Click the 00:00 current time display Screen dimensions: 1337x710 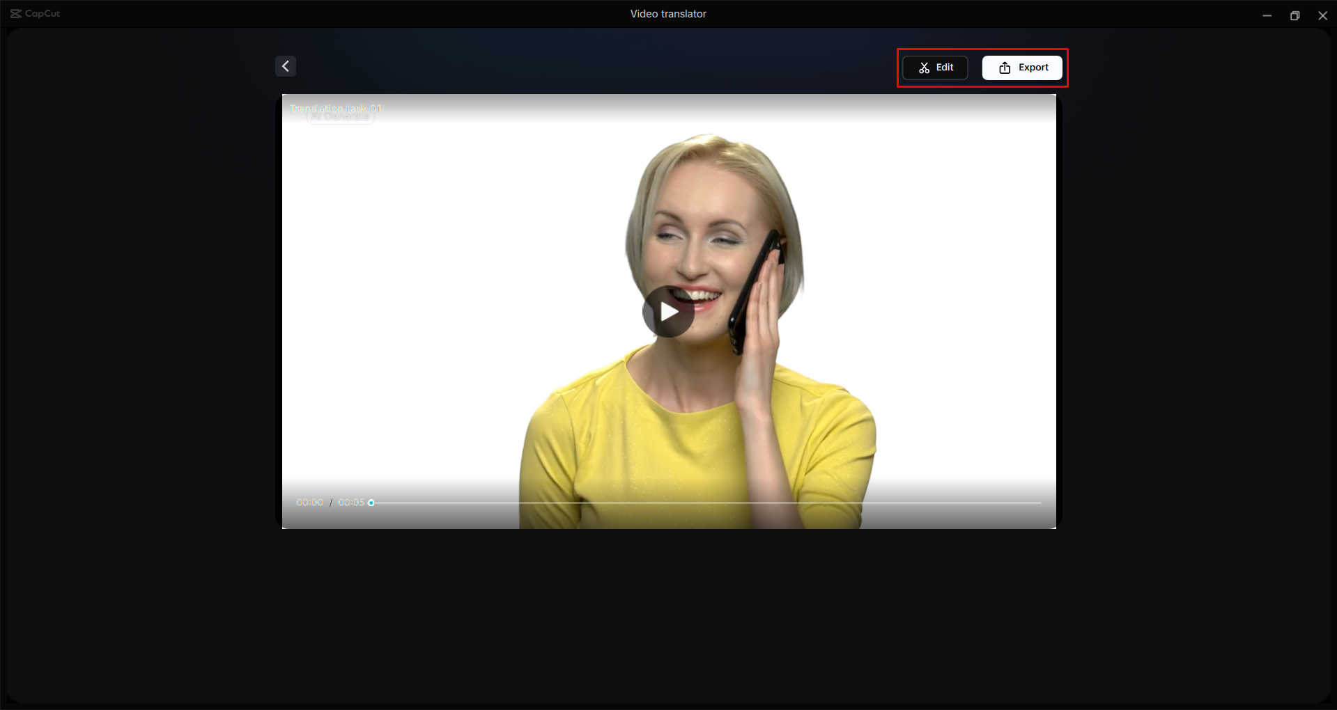click(x=309, y=502)
